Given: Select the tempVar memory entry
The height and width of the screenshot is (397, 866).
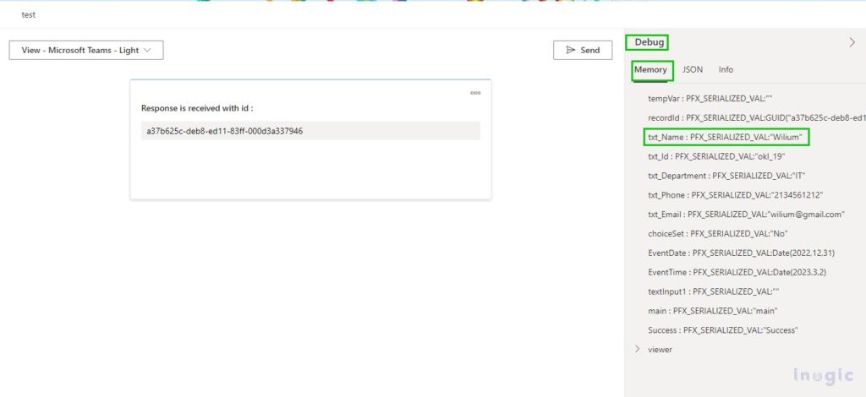Looking at the screenshot, I should tap(710, 98).
